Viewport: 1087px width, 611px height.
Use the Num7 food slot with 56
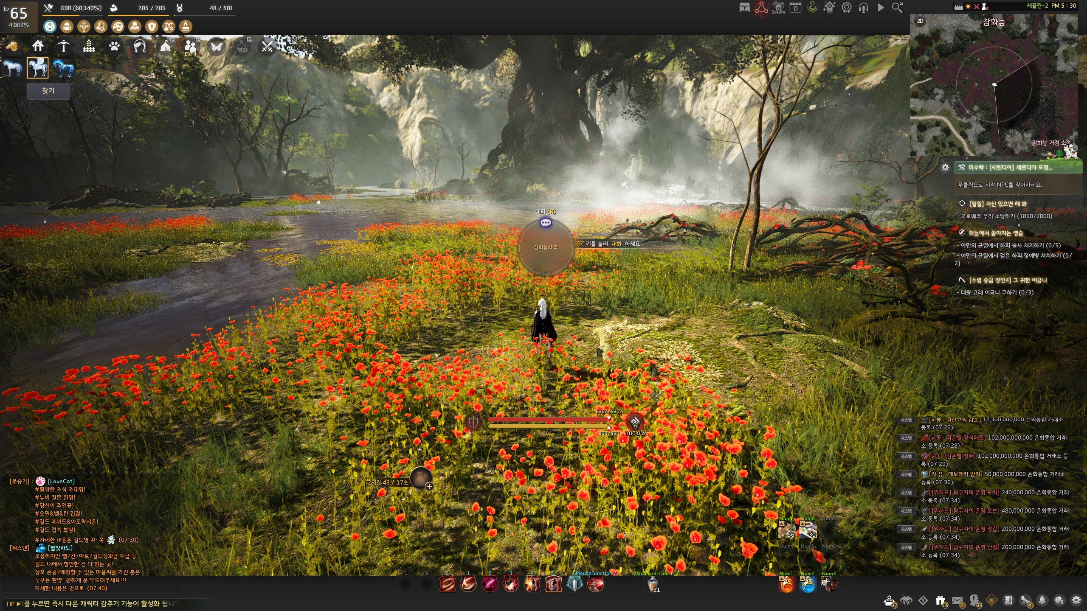coord(786,530)
